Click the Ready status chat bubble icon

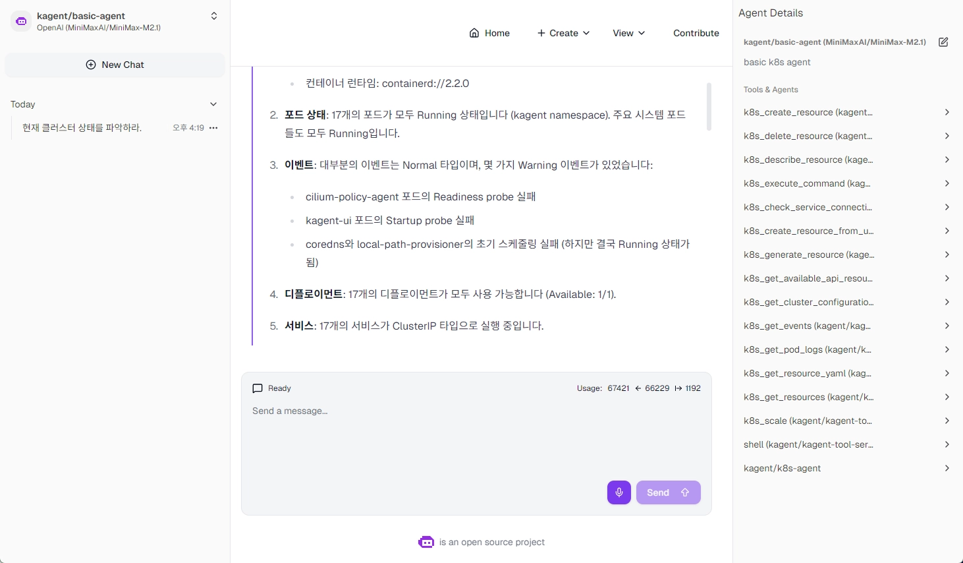tap(258, 388)
